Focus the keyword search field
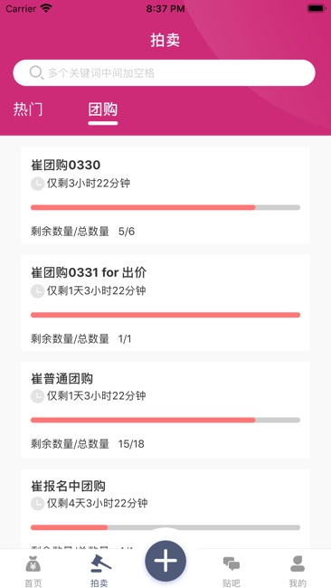This screenshot has width=331, height=588. pyautogui.click(x=165, y=72)
